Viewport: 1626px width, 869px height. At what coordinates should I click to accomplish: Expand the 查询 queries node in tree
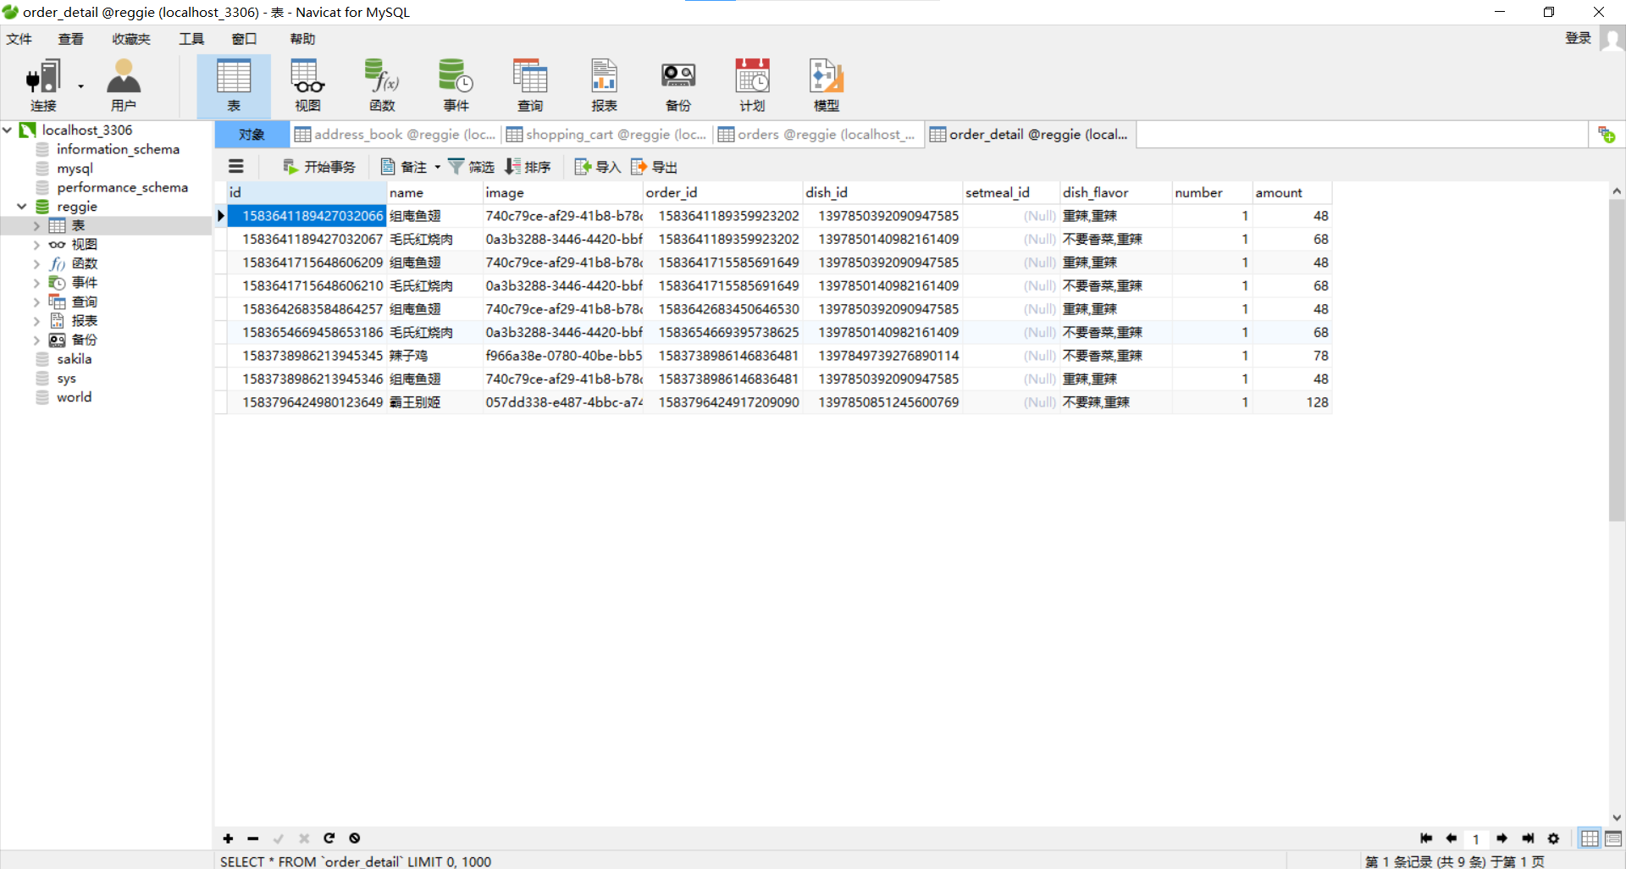click(36, 302)
